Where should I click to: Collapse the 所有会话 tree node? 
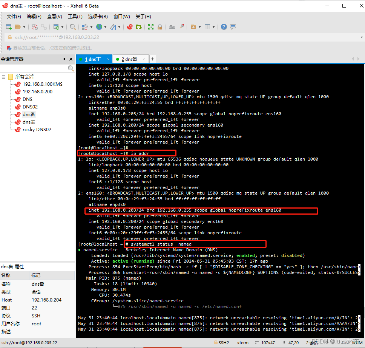tap(4, 77)
